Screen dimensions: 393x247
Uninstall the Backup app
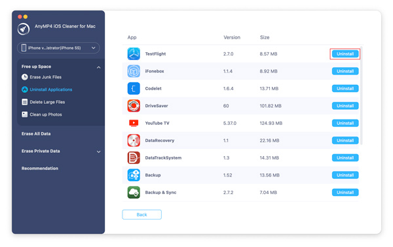click(x=345, y=175)
